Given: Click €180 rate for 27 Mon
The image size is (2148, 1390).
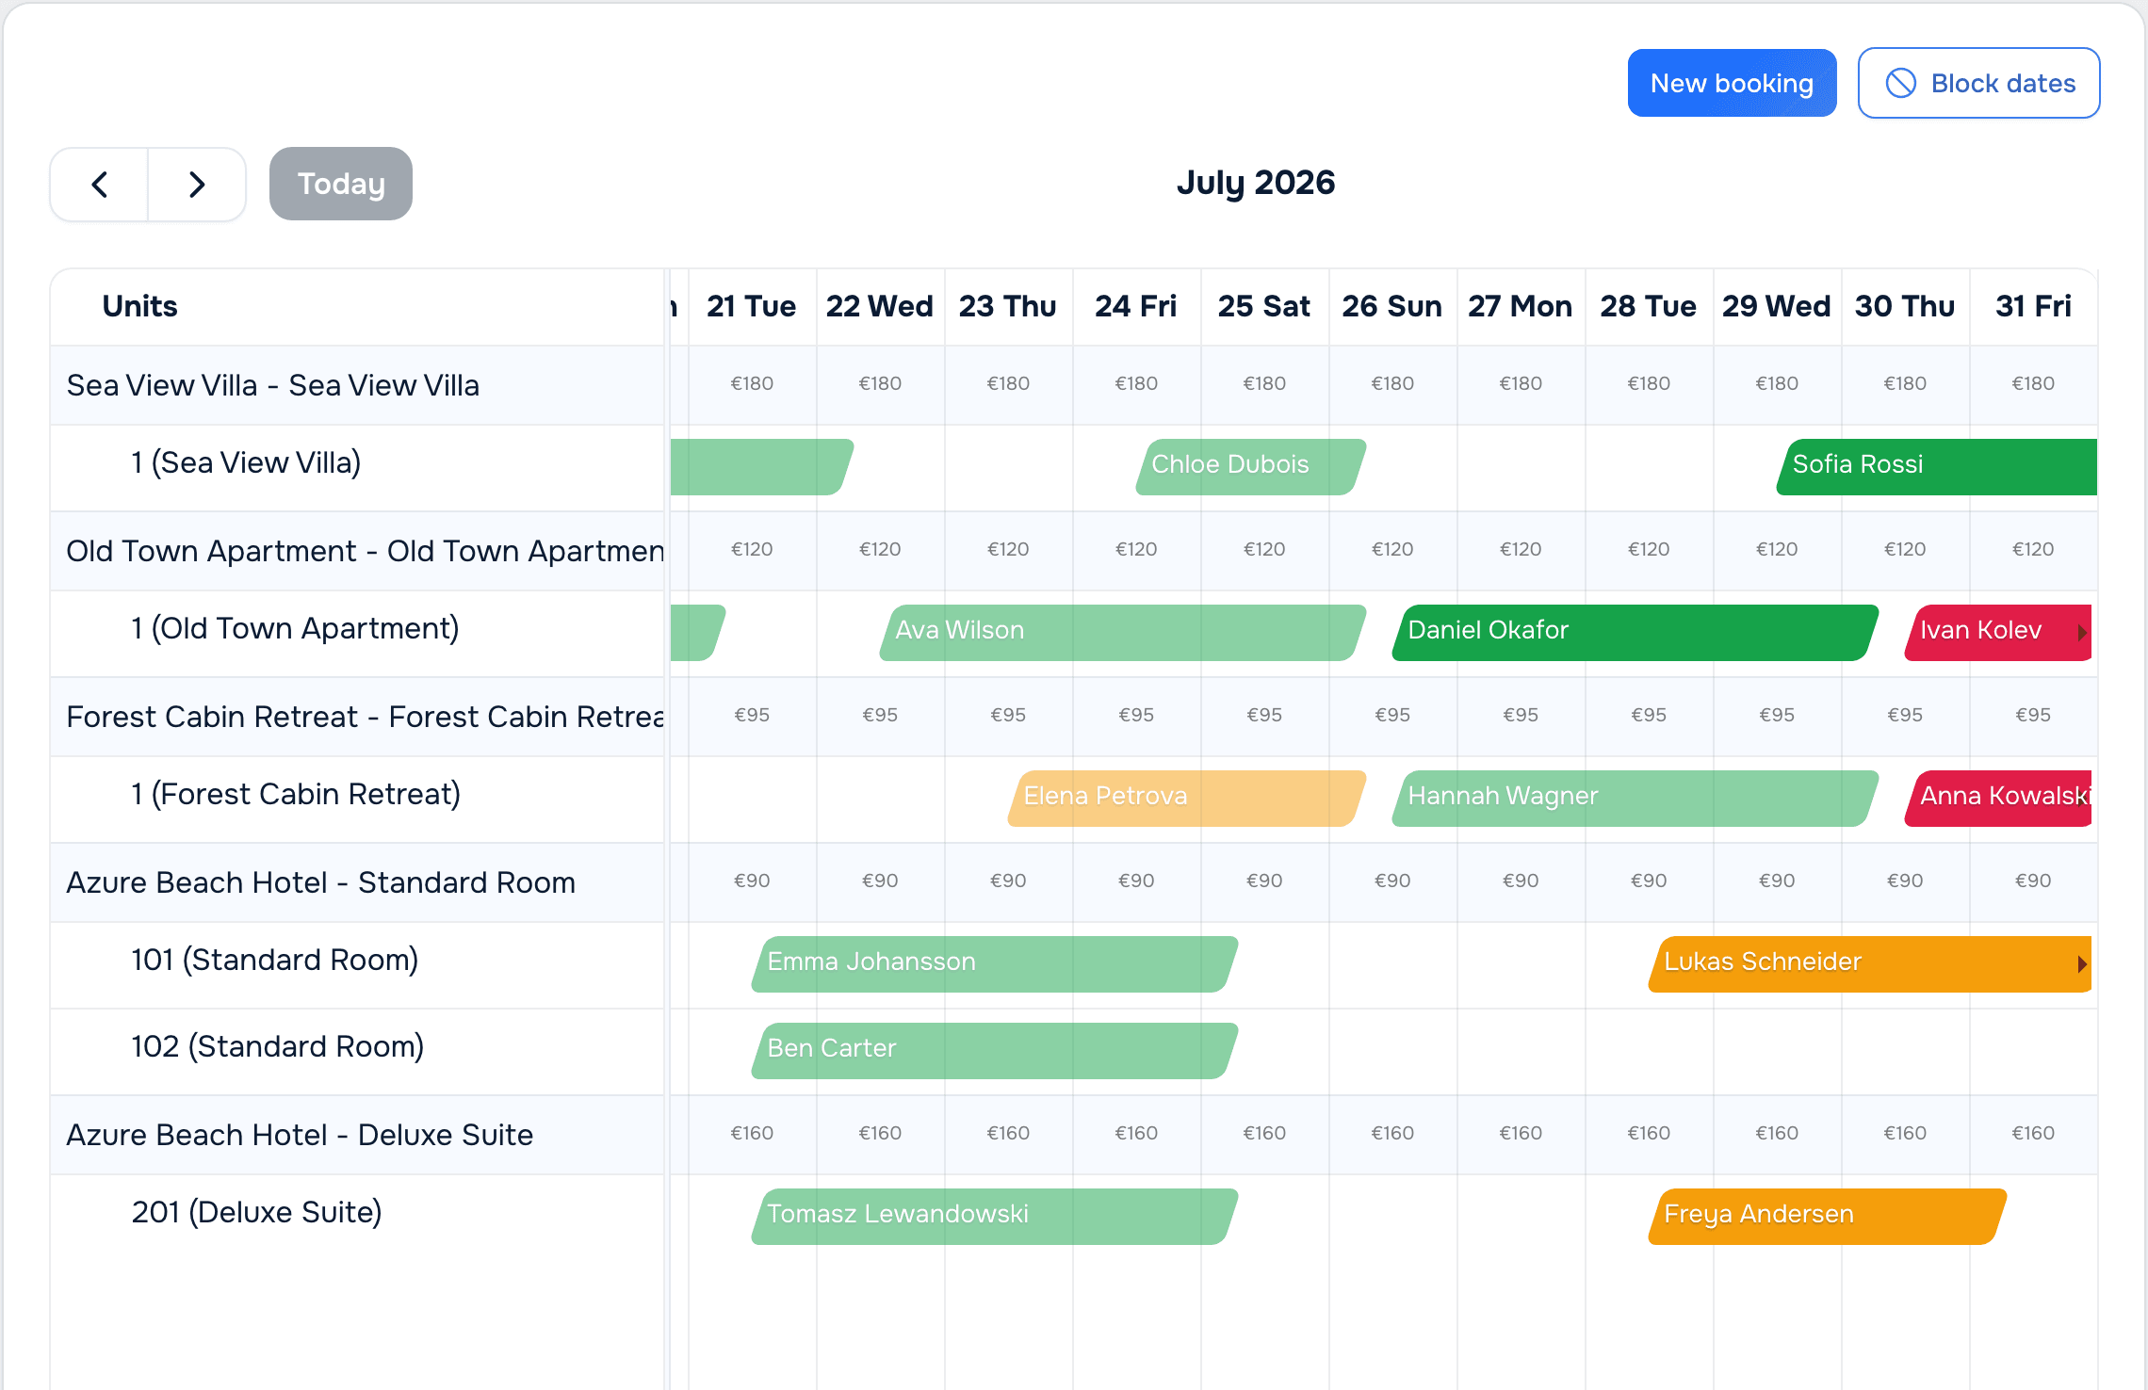Looking at the screenshot, I should (x=1521, y=383).
